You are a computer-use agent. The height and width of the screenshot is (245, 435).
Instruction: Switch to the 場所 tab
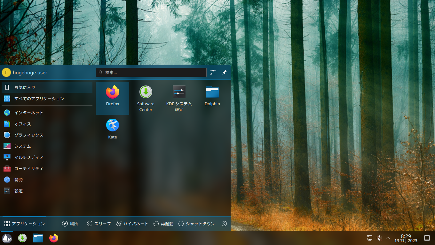[x=70, y=224]
